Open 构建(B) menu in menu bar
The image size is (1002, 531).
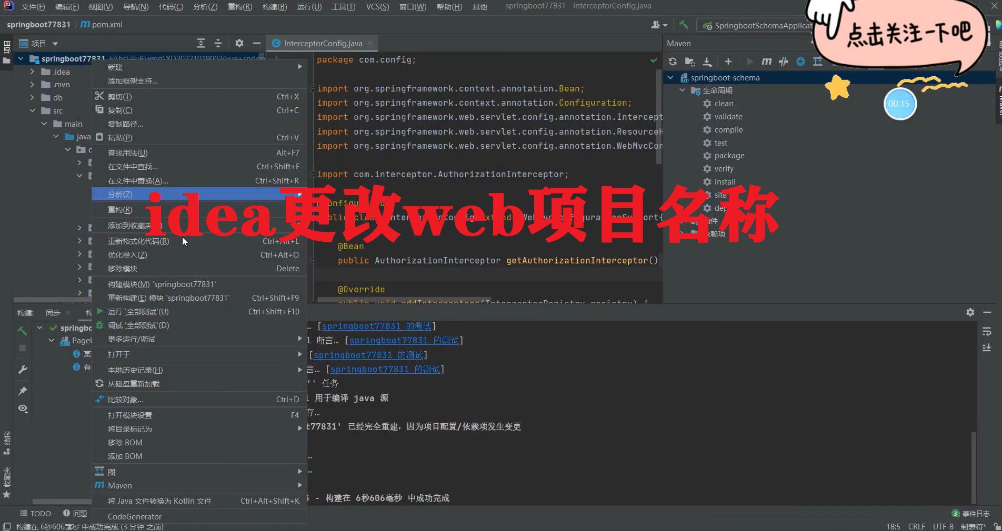[275, 7]
